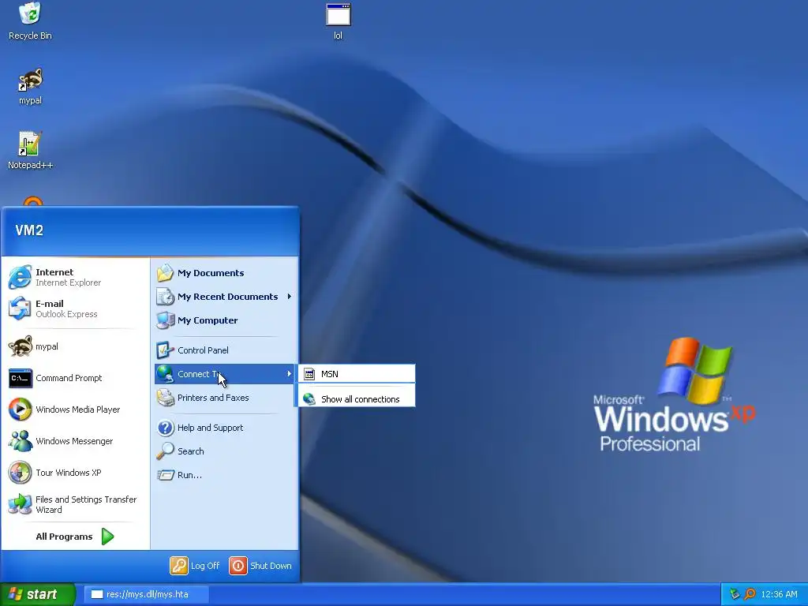Select the Control Panel text entry
The width and height of the screenshot is (808, 606).
pyautogui.click(x=203, y=350)
